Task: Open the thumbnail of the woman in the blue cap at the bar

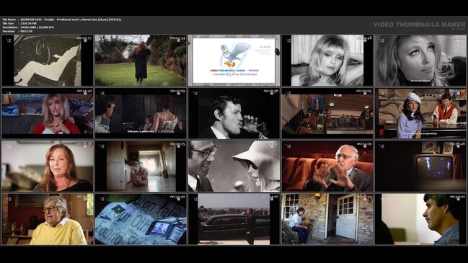Action: click(x=420, y=113)
